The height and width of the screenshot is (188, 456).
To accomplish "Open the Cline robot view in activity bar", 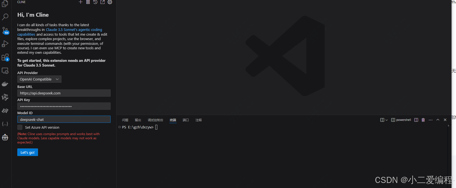I will pos(5,137).
